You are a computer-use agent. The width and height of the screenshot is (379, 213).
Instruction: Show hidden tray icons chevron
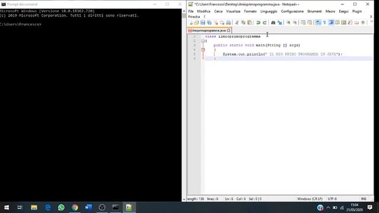click(328, 208)
